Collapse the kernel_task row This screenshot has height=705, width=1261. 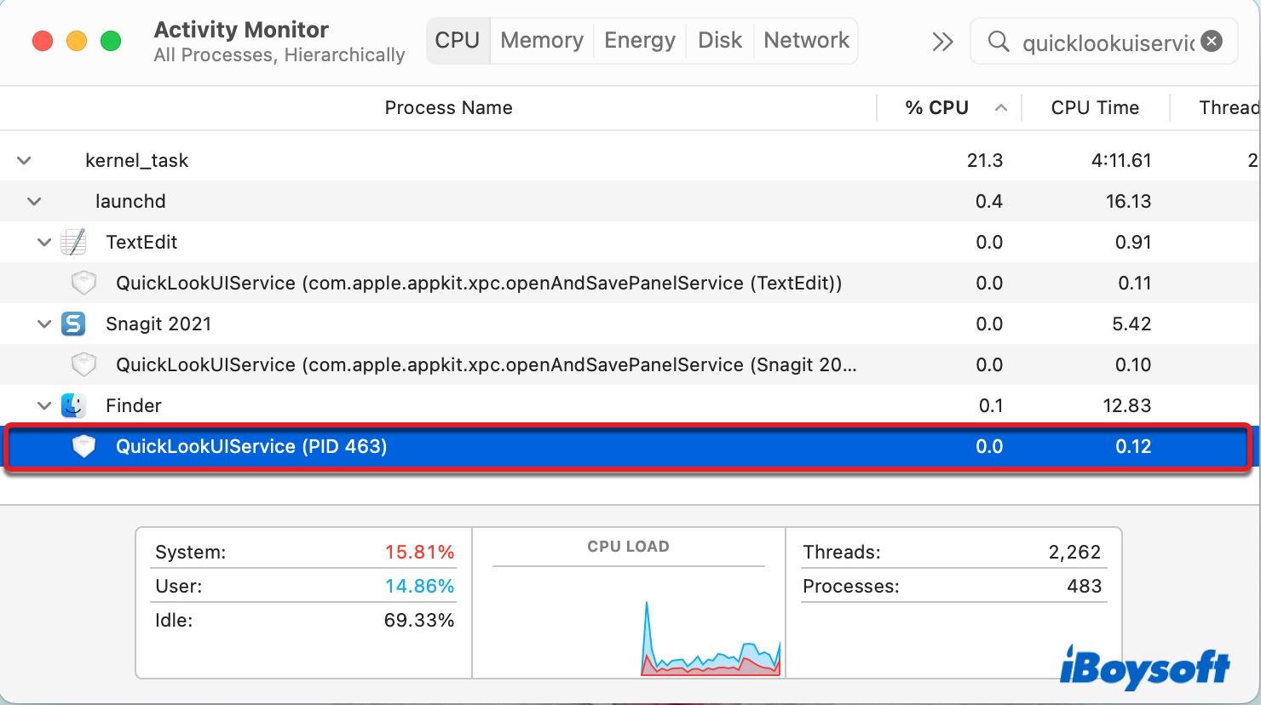25,160
